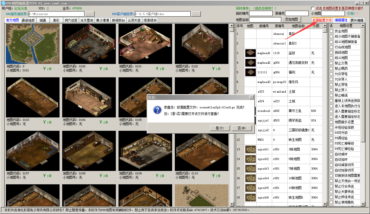Click the 地图设置 list scrollbar up arrow
The image size is (370, 214).
[x=363, y=26]
